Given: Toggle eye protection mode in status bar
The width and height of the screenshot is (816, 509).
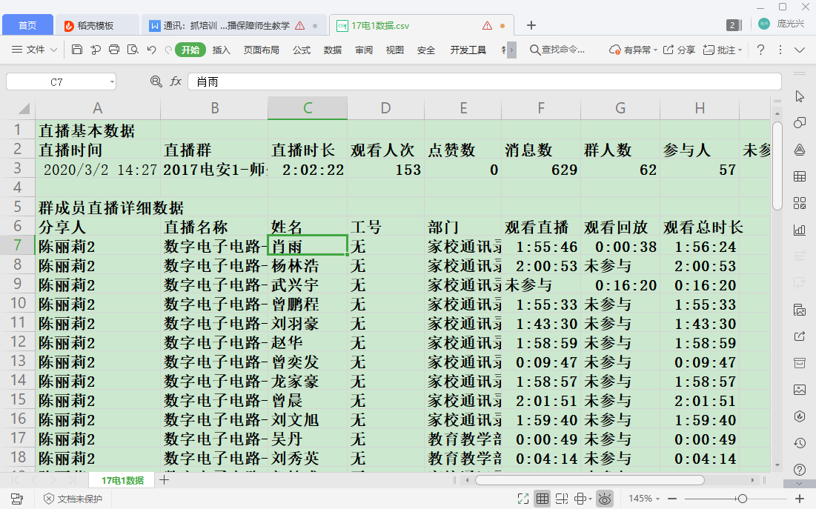Looking at the screenshot, I should (x=606, y=499).
